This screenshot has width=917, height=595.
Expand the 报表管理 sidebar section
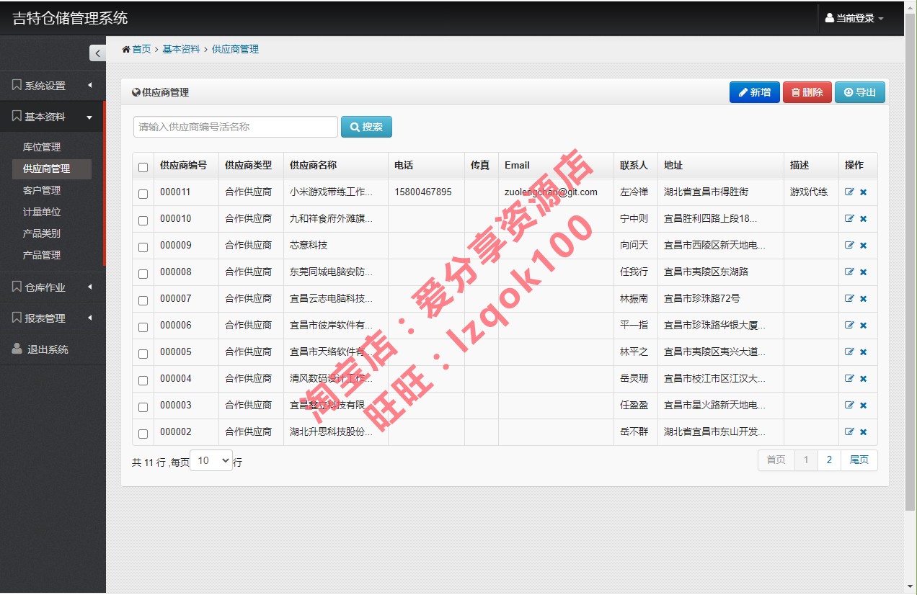click(53, 318)
